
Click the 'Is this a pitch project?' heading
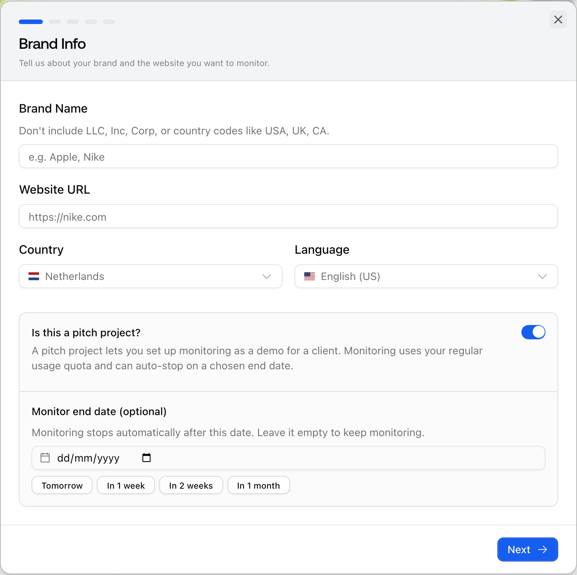coord(86,333)
